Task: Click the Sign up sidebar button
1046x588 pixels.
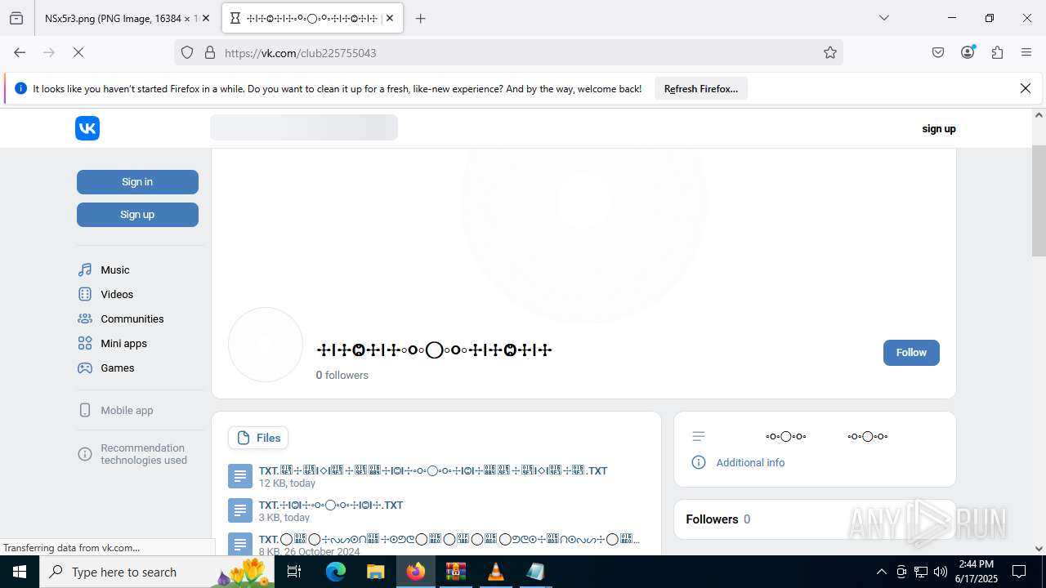Action: pyautogui.click(x=137, y=215)
